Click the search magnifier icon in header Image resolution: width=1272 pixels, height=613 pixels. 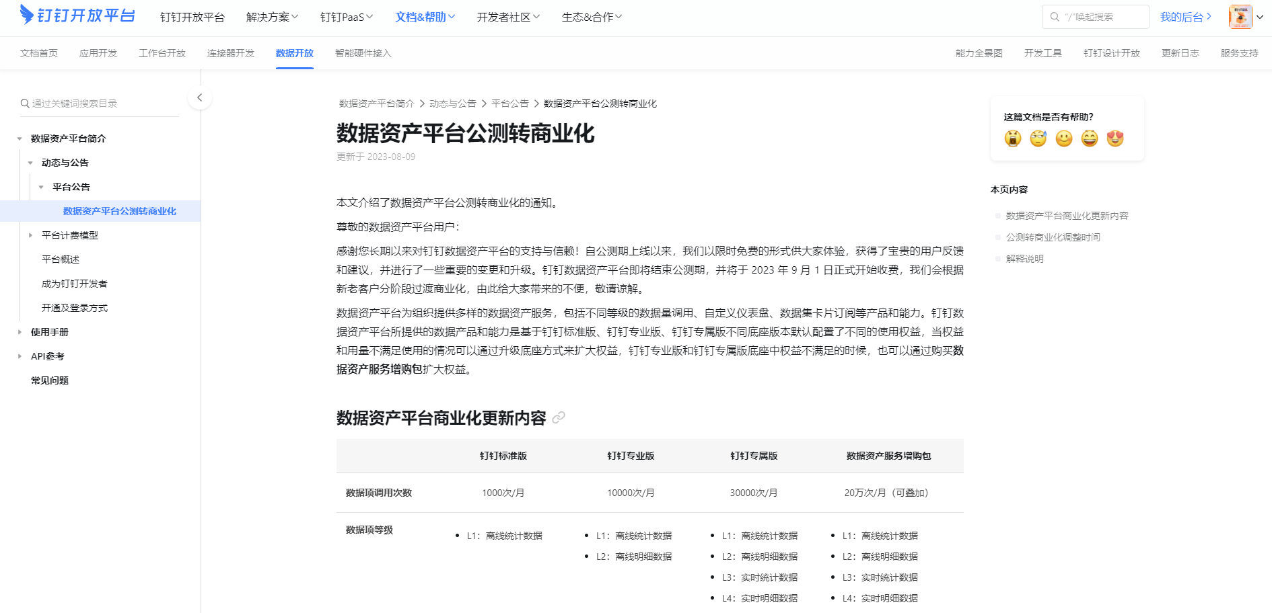coord(1055,17)
